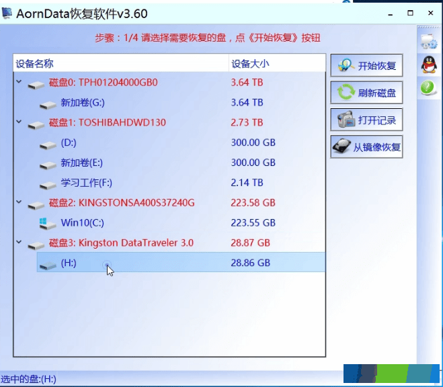Click drive icon next to 学习工作(F:)

tap(48, 185)
